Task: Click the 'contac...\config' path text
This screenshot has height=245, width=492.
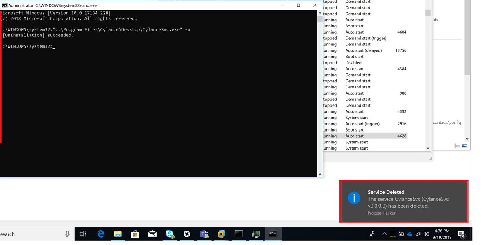Action: click(447, 122)
